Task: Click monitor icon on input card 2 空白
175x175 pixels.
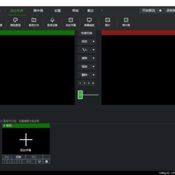Action: (x=39, y=161)
